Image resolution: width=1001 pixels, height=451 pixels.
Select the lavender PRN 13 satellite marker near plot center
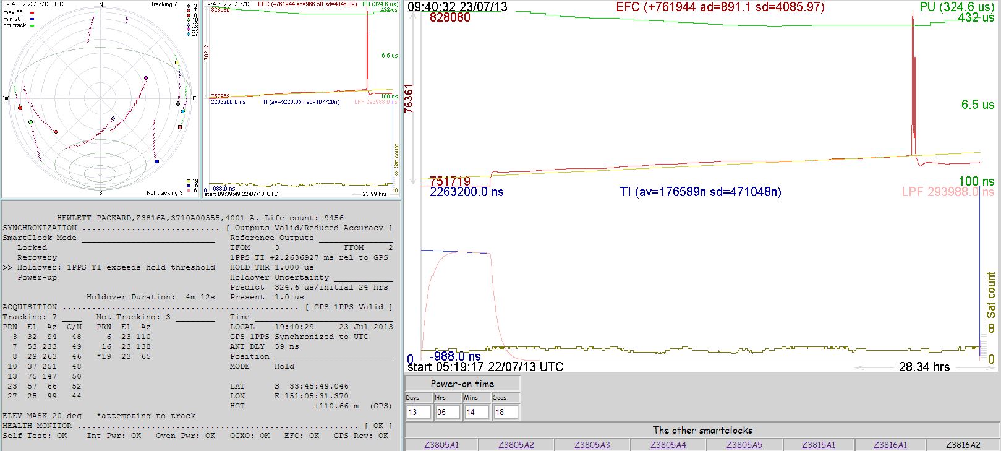point(113,118)
